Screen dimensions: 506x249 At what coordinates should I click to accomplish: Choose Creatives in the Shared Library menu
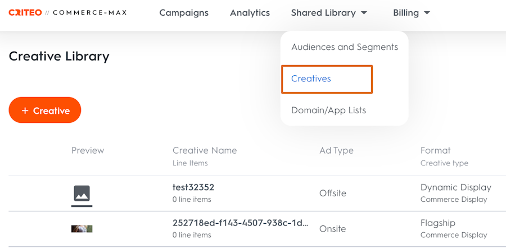point(311,79)
